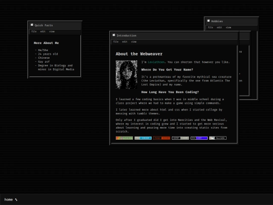Open view menu in Hobbies window
Screen dimensions: 273x205
[229, 27]
